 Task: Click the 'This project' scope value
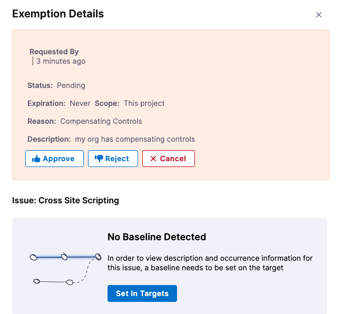click(x=144, y=103)
